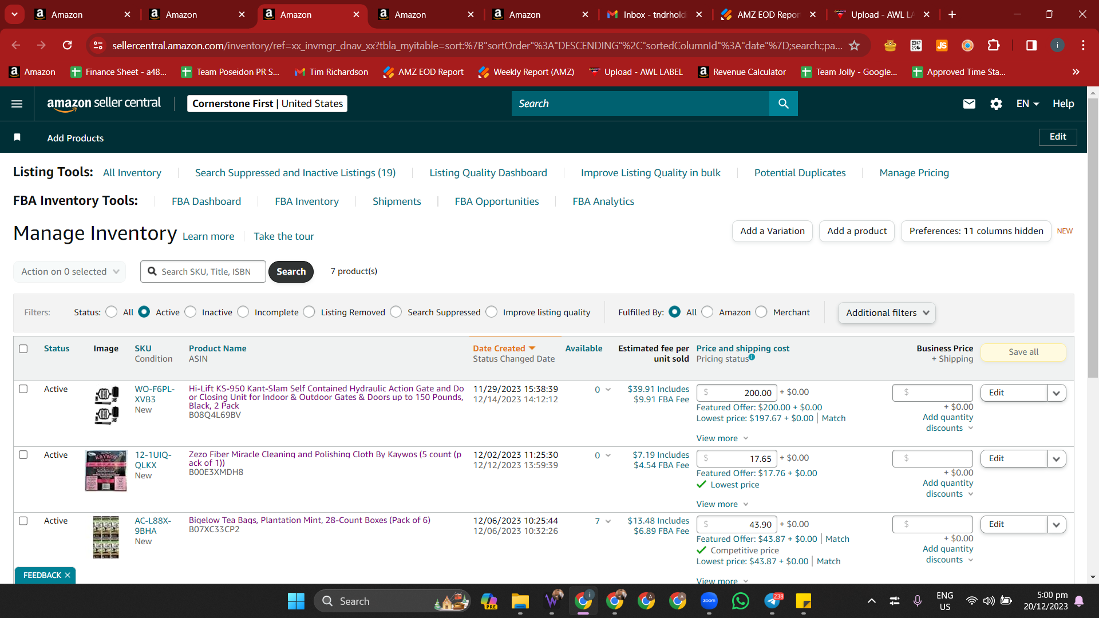Image resolution: width=1099 pixels, height=618 pixels.
Task: Sort by the Date Created column header
Action: tap(504, 348)
